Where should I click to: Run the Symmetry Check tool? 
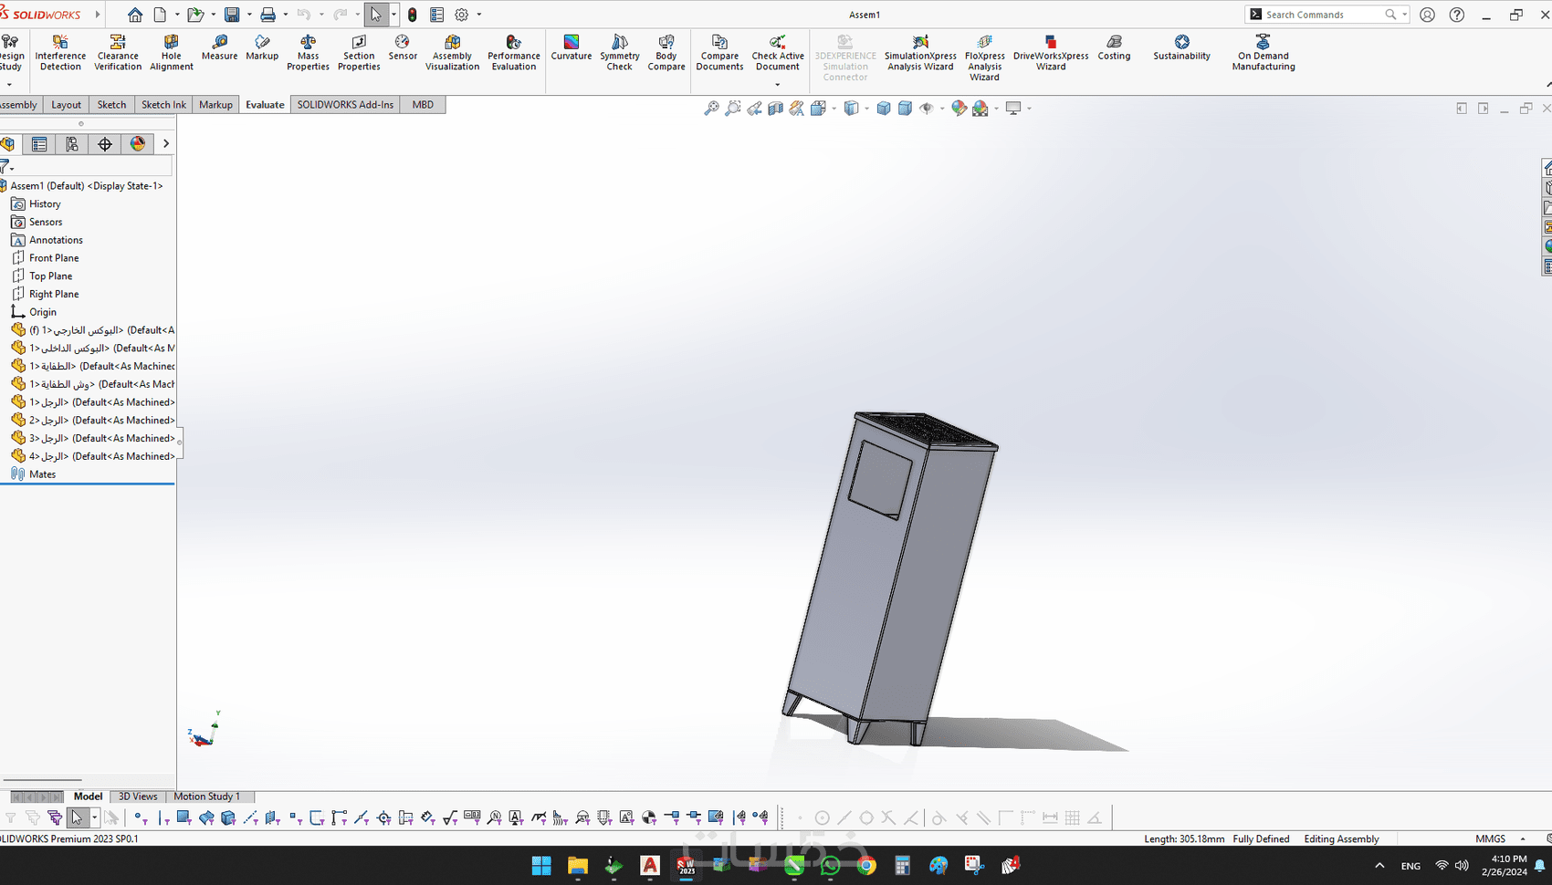coord(619,53)
